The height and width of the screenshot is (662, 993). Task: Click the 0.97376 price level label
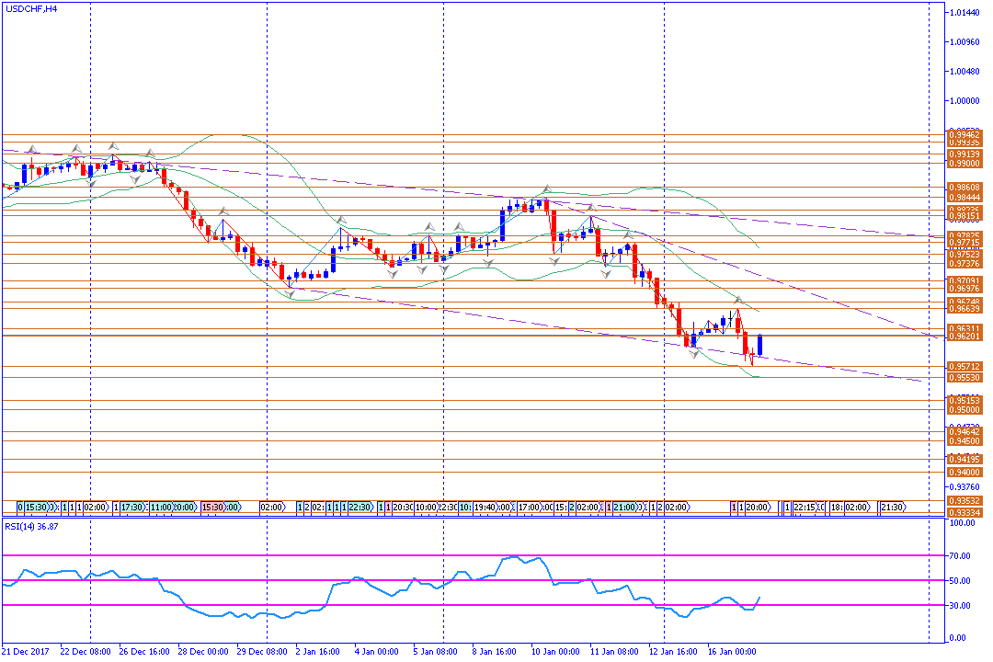(964, 264)
